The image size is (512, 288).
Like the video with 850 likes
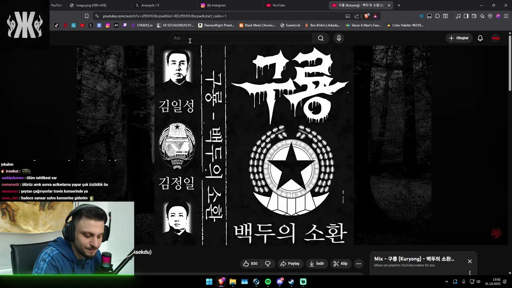coord(250,264)
